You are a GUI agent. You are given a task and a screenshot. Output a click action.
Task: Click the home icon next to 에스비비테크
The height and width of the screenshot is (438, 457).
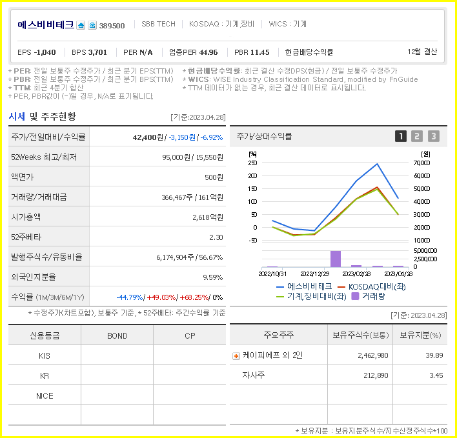tap(81, 25)
